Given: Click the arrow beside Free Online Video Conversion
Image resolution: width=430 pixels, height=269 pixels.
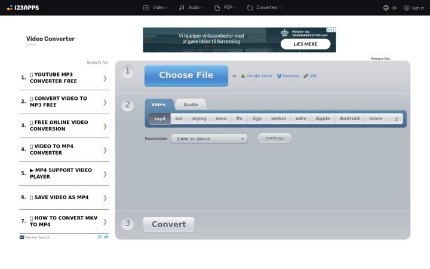Looking at the screenshot, I should [105, 126].
